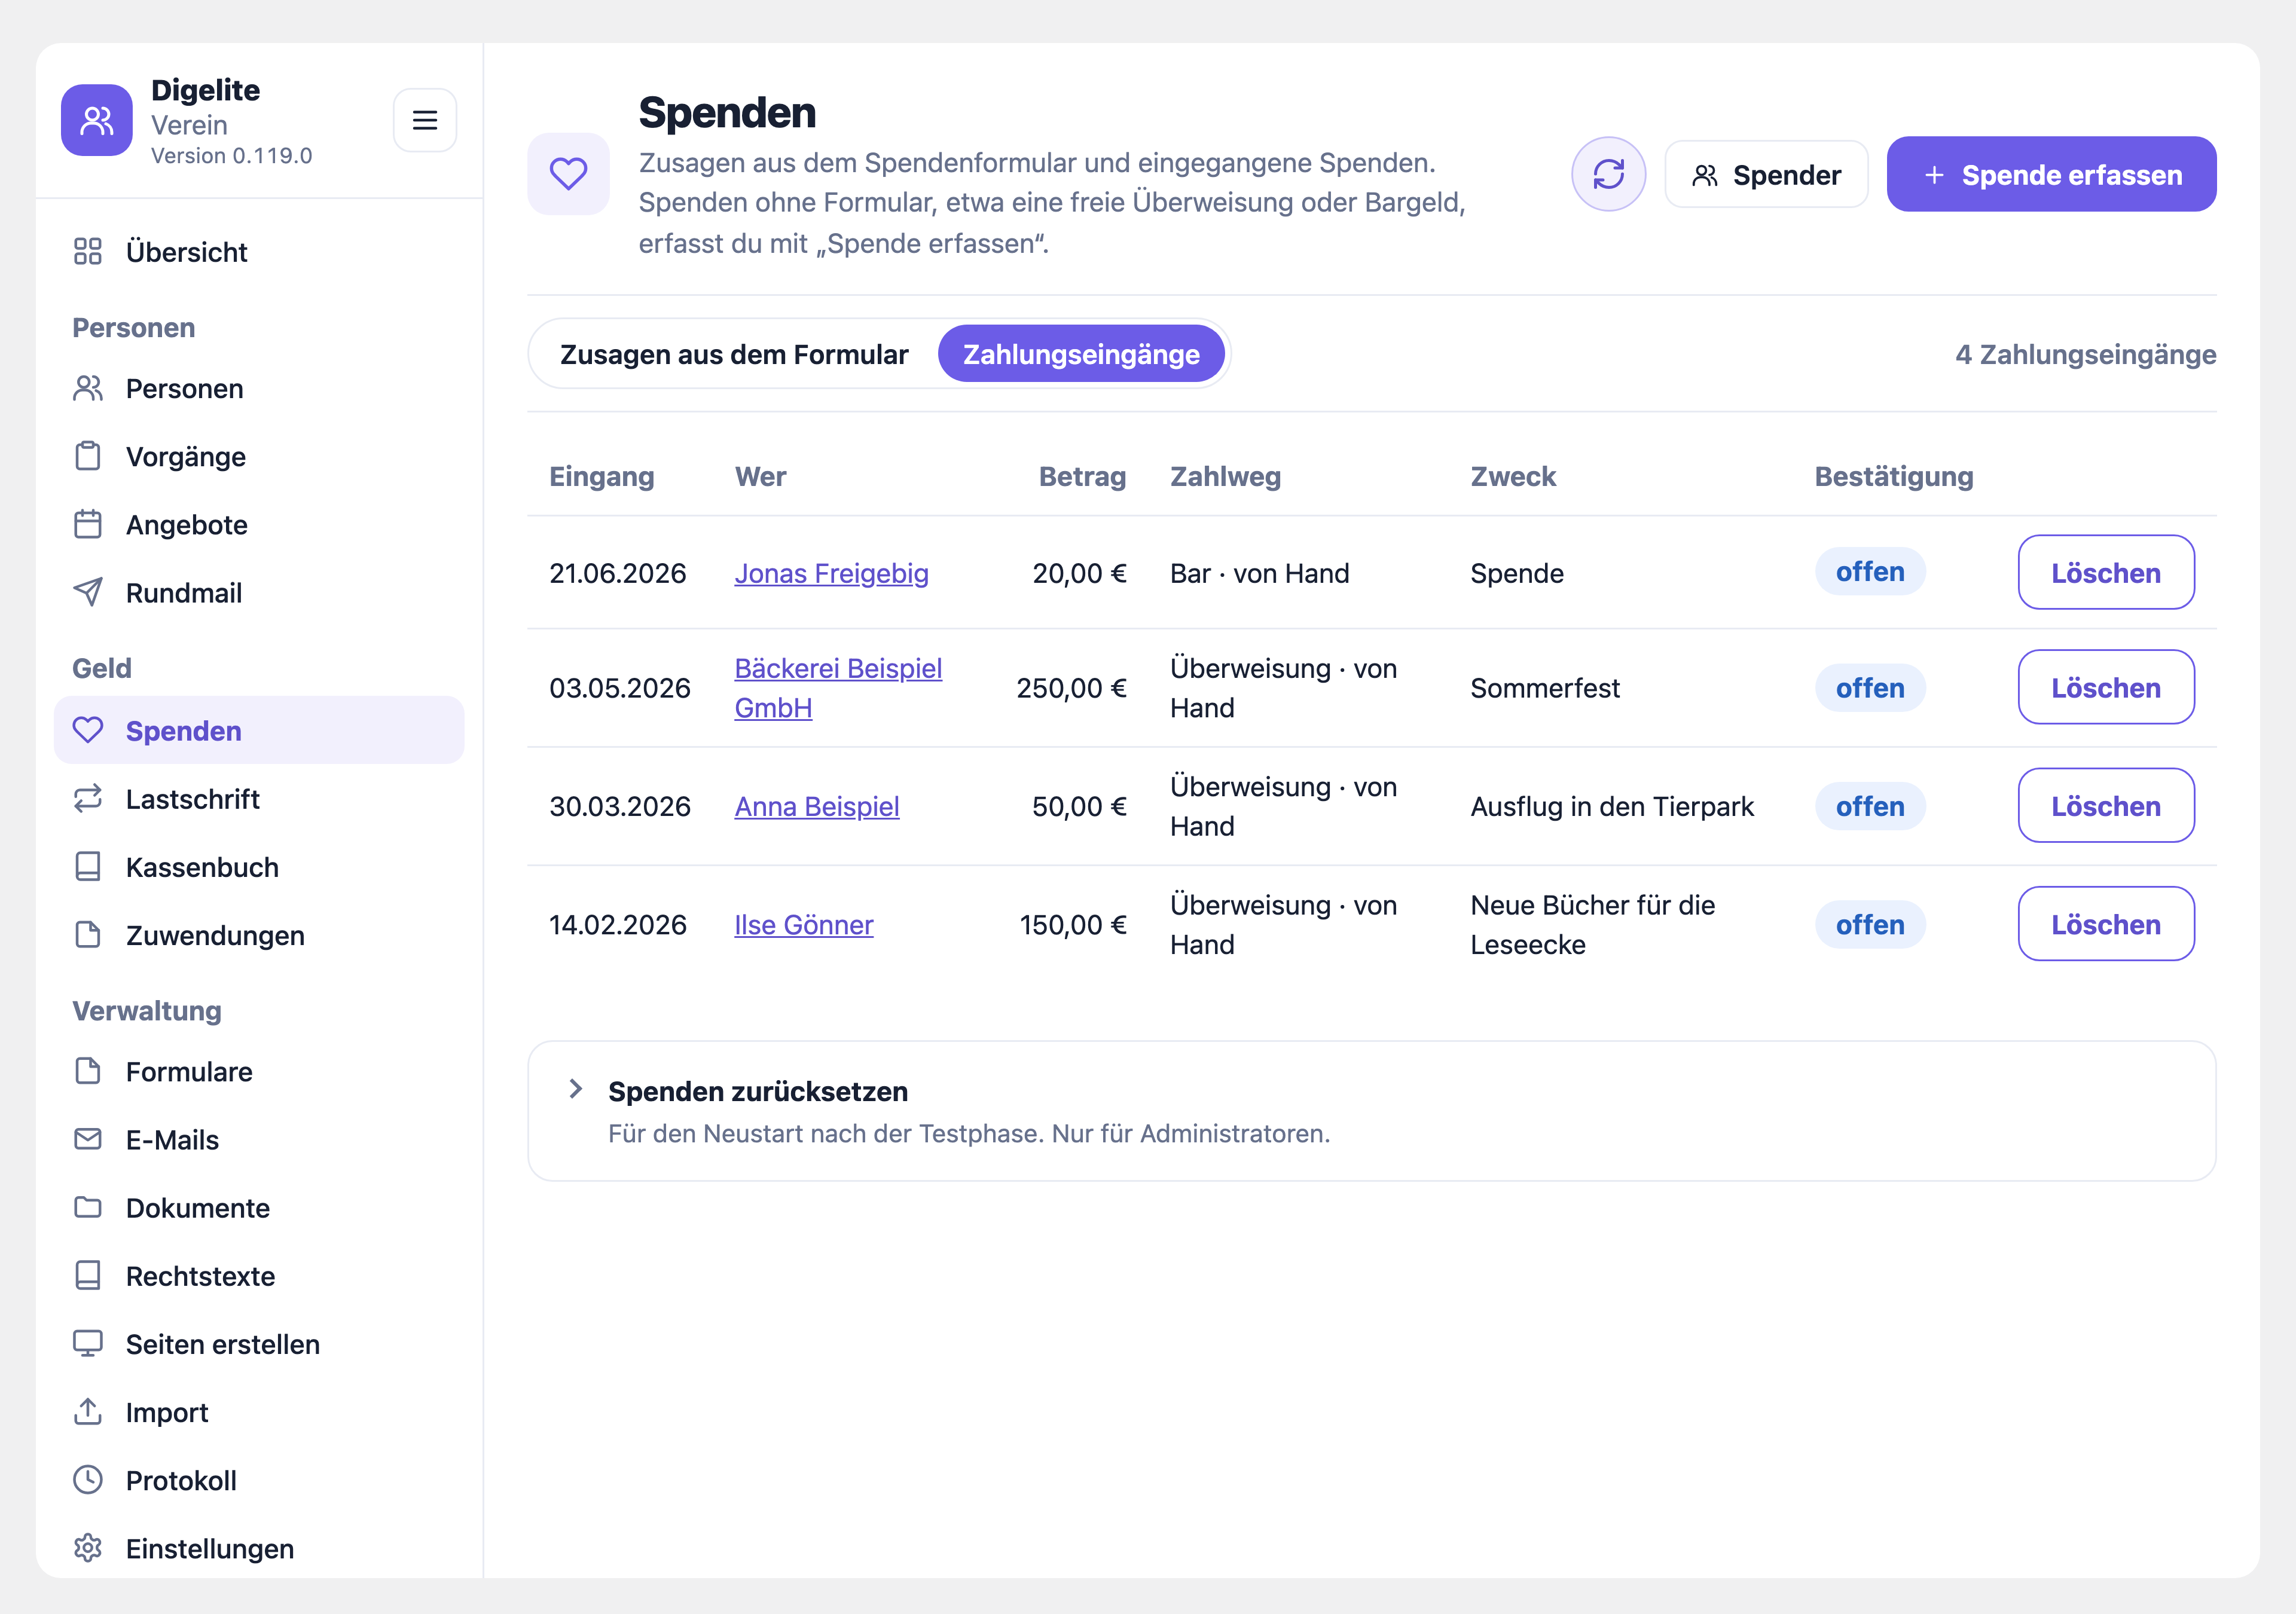Open the Bäckerei Beispiel GmbH link

coord(838,688)
